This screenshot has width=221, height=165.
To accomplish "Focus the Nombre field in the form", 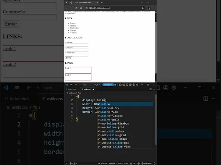I will [x=76, y=45].
